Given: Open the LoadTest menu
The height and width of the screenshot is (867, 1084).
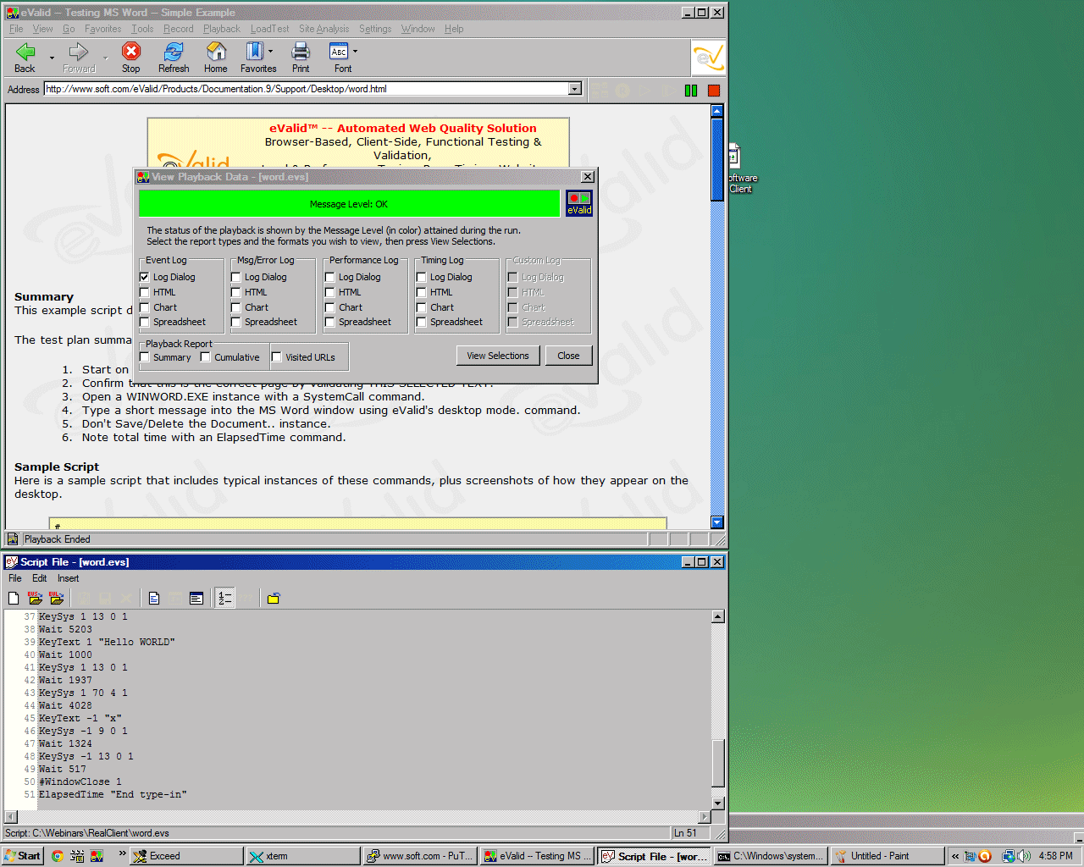Looking at the screenshot, I should [269, 29].
